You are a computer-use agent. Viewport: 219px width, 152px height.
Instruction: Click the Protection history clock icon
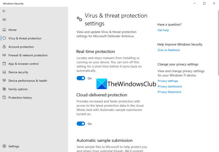coord(4,97)
